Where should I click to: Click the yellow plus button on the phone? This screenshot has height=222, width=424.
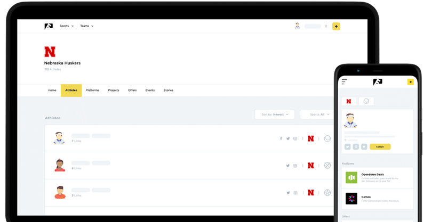411,82
